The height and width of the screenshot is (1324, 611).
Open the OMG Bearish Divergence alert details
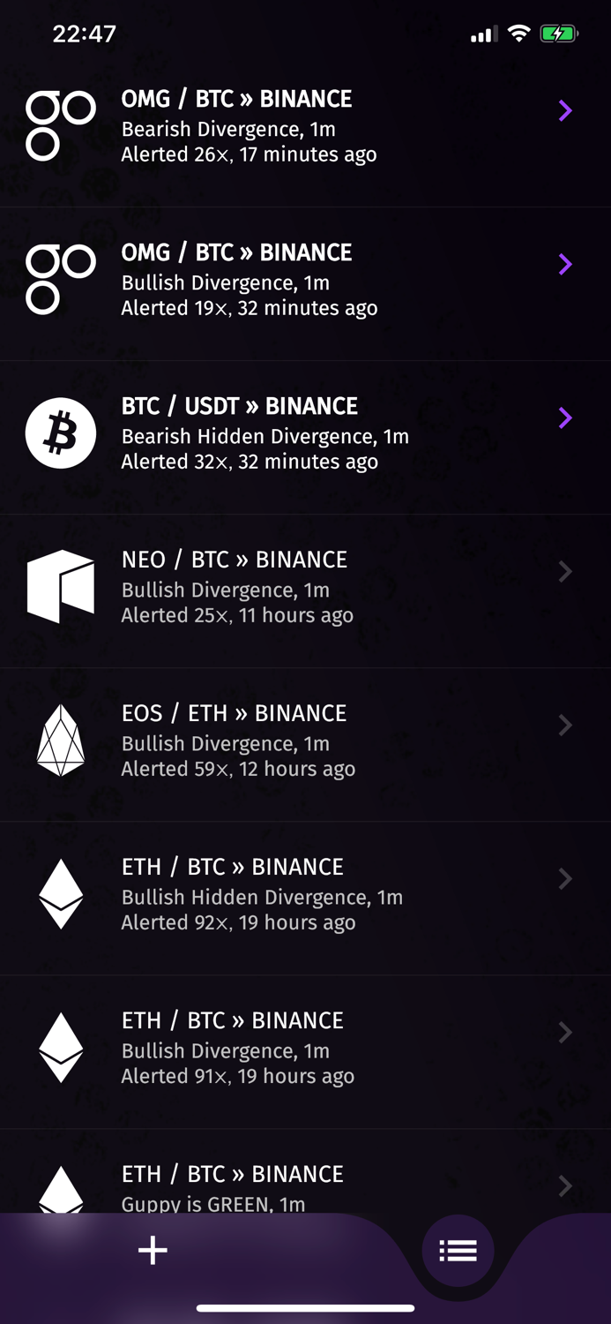coord(564,111)
